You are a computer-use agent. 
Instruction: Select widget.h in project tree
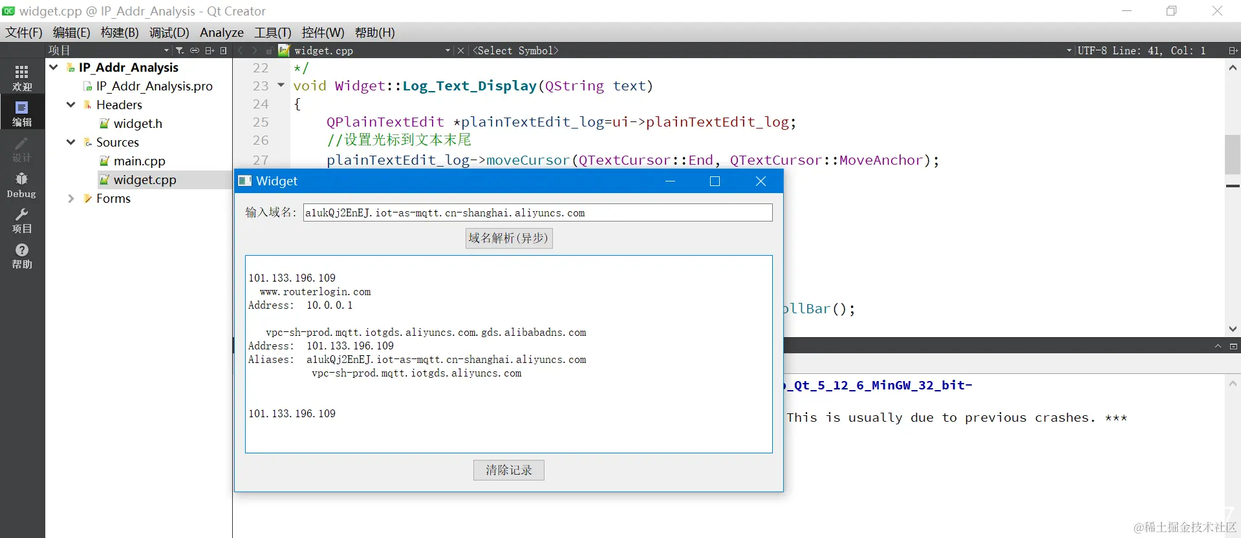(138, 123)
